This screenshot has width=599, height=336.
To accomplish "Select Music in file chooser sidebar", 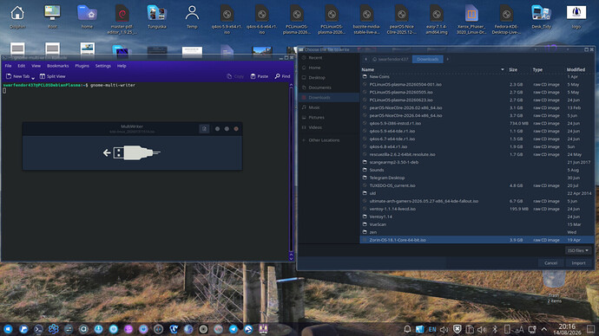I will (x=328, y=107).
